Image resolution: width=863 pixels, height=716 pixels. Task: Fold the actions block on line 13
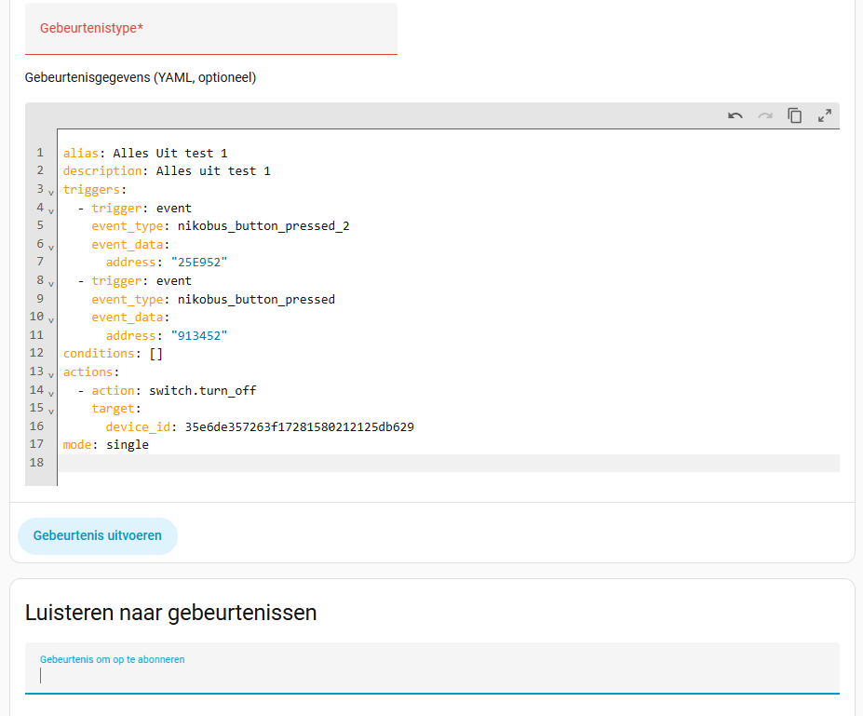(51, 373)
